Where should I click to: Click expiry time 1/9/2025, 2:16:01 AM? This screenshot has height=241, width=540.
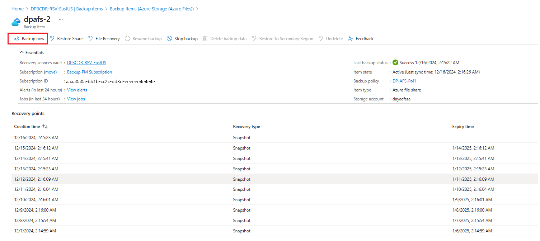[x=472, y=200]
